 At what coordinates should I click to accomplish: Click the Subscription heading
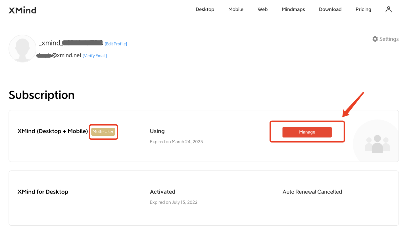[42, 95]
